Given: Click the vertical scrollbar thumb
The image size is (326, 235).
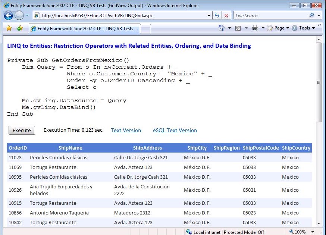Looking at the screenshot, I should click(x=319, y=82).
